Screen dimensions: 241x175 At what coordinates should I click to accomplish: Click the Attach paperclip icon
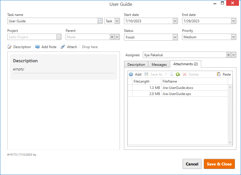pyautogui.click(x=63, y=47)
